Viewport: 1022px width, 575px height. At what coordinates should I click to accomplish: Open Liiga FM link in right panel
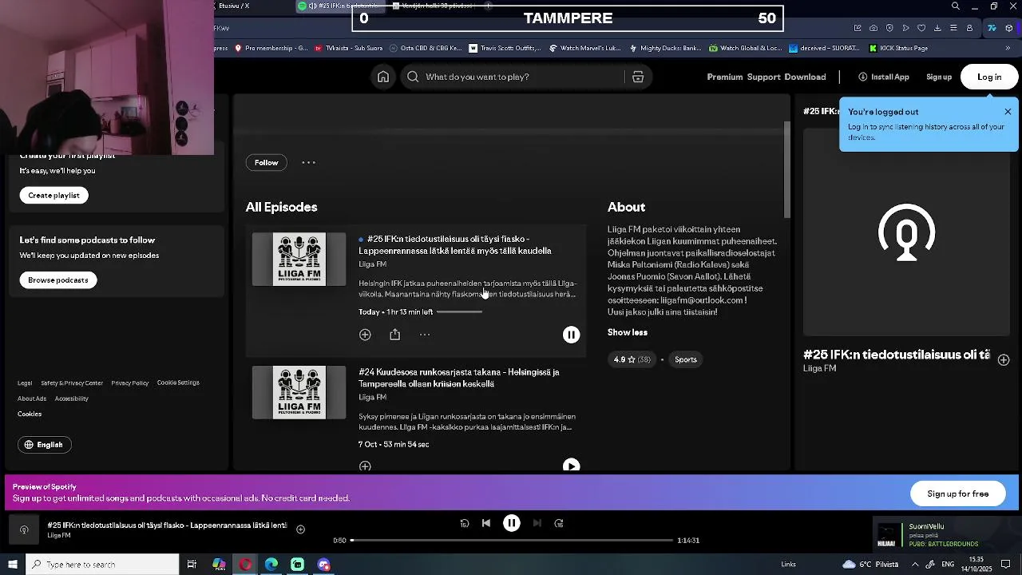tap(819, 369)
